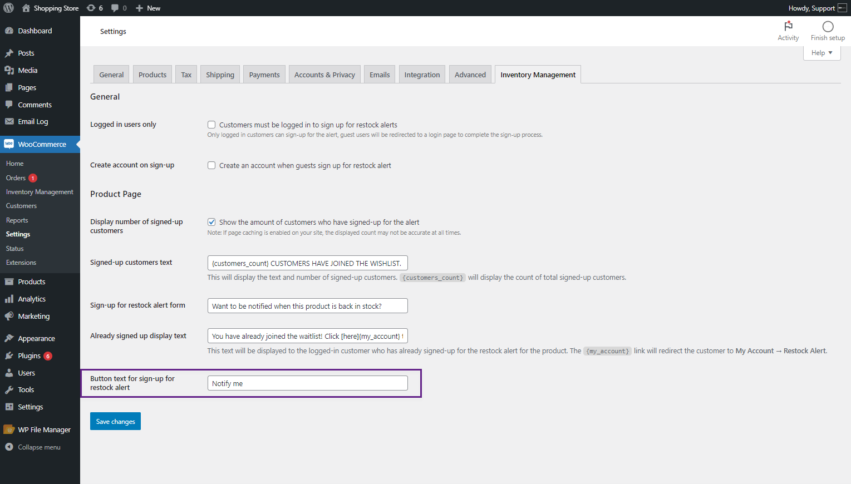Click the Users person icon
851x484 pixels.
pyautogui.click(x=9, y=373)
